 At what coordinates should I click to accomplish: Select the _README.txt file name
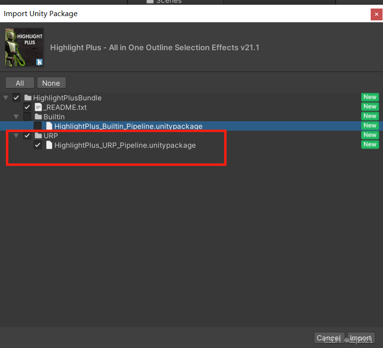coord(65,107)
